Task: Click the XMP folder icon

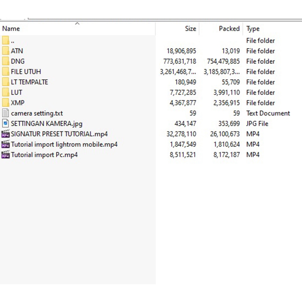Action: [6, 103]
